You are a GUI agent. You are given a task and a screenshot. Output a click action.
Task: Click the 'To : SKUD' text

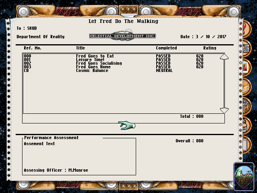(x=27, y=28)
